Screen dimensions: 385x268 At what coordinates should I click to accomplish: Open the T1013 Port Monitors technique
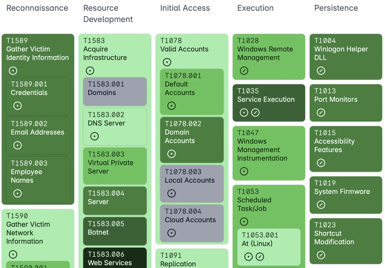346,103
